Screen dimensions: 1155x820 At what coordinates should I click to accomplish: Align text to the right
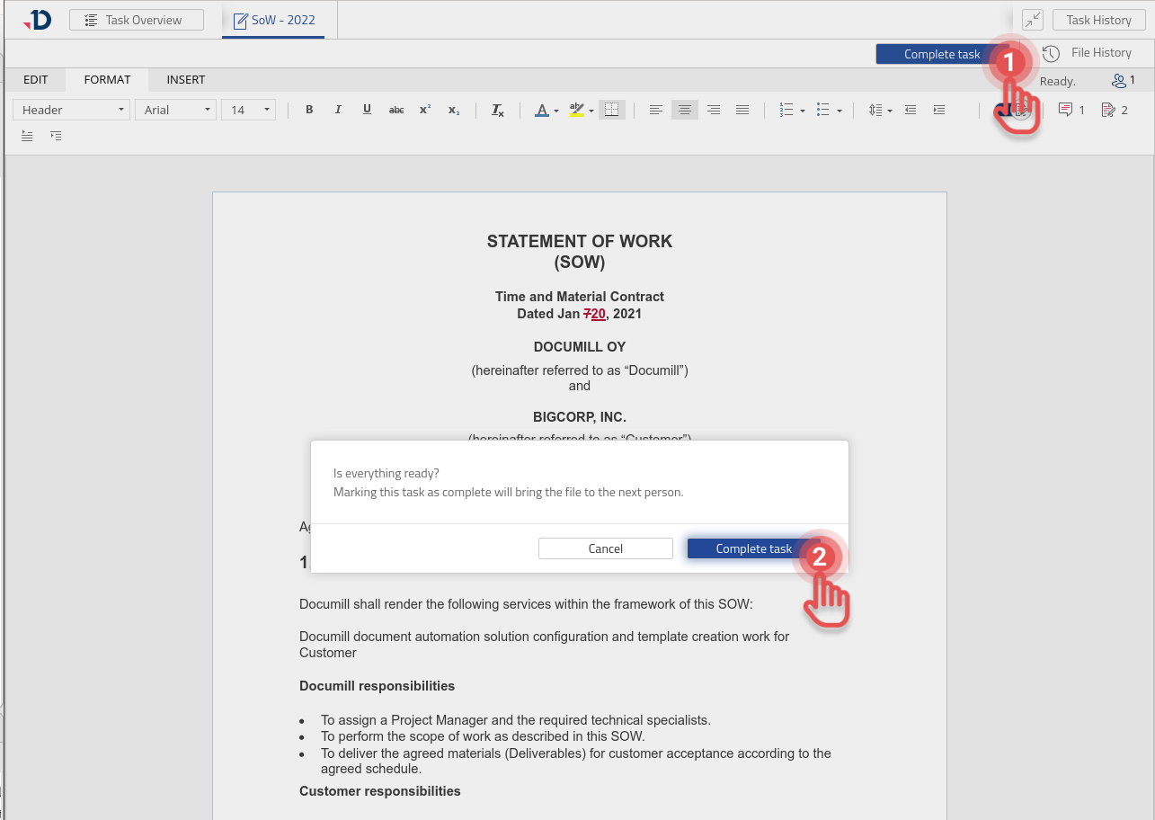[714, 110]
